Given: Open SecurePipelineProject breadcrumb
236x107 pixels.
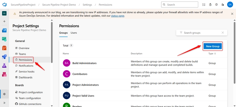Looking at the screenshot, I should pos(23,5).
